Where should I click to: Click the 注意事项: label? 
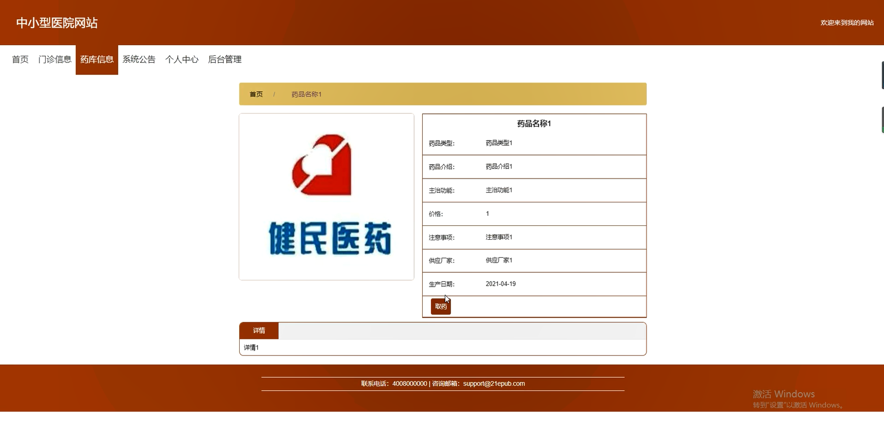441,238
